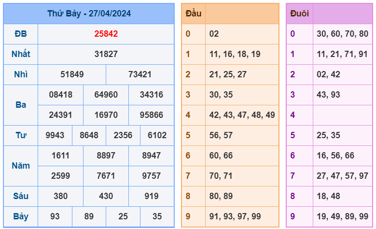Click fifth prize number 8947
The image size is (376, 229).
pos(151,156)
